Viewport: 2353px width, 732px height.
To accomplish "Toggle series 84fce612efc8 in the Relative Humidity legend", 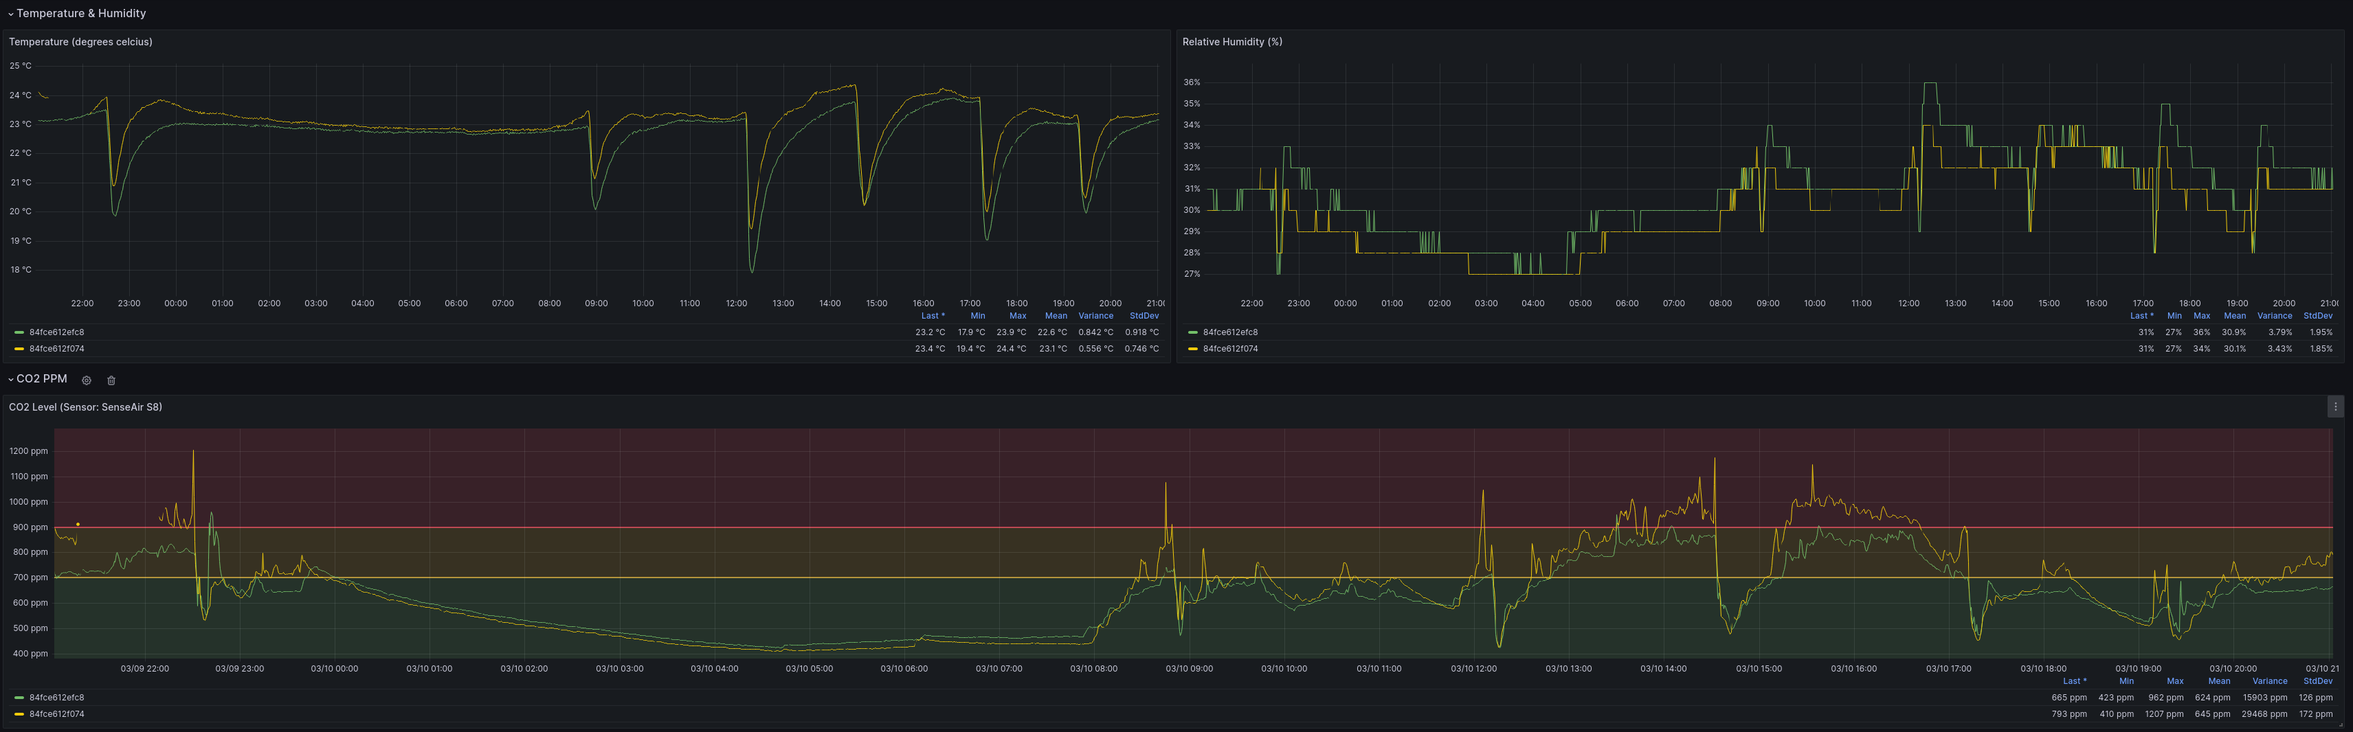I will point(1230,332).
